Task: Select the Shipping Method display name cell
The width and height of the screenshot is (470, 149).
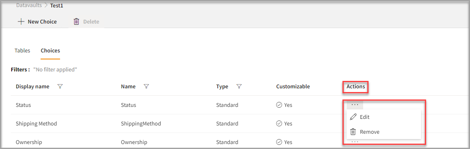Action: 36,124
